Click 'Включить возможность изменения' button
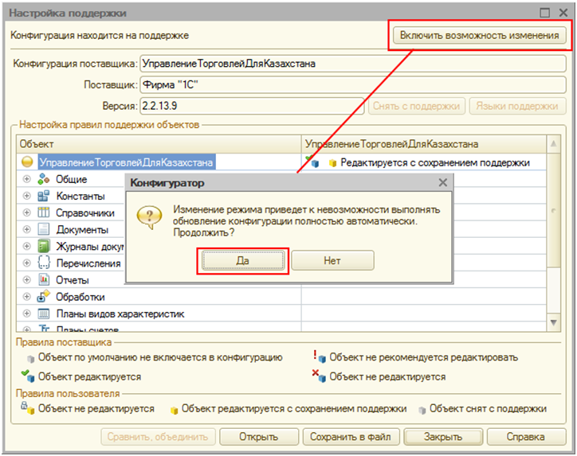The image size is (577, 456). (x=480, y=37)
